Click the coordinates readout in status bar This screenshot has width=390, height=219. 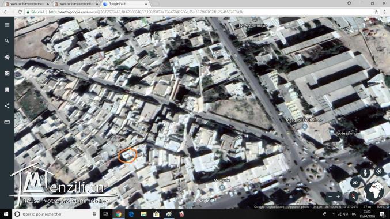point(341,207)
